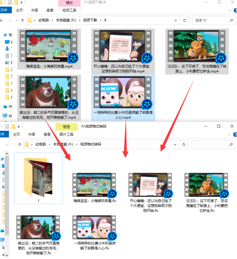
Task: Select 开心锤锤 flv video thumbnail
Action: (150, 185)
